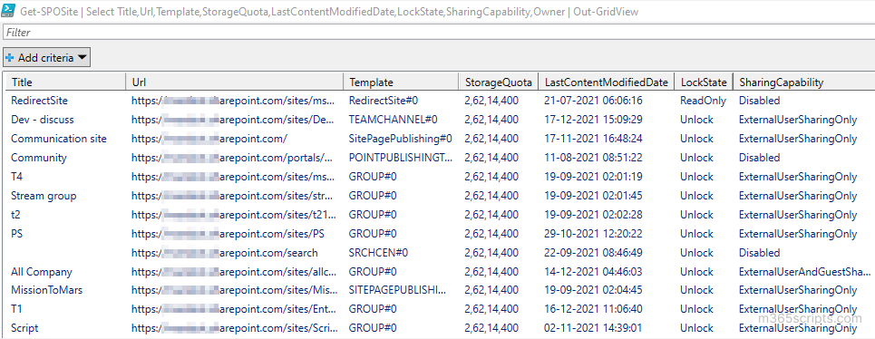Viewport: 875px width, 339px height.
Task: Select the Script title cell
Action: 24,328
